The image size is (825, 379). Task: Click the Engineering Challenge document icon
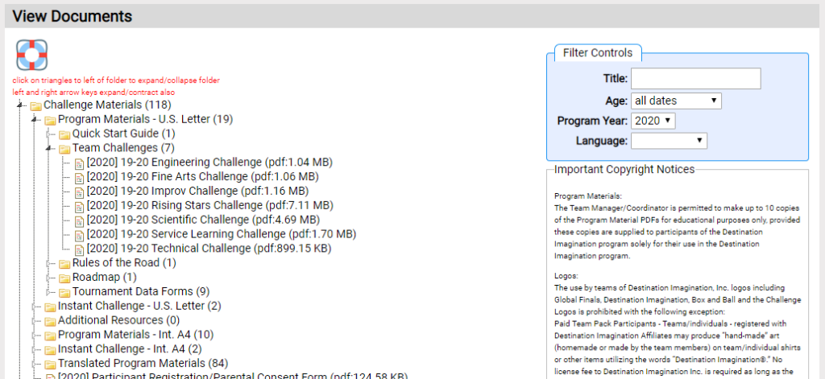click(79, 163)
